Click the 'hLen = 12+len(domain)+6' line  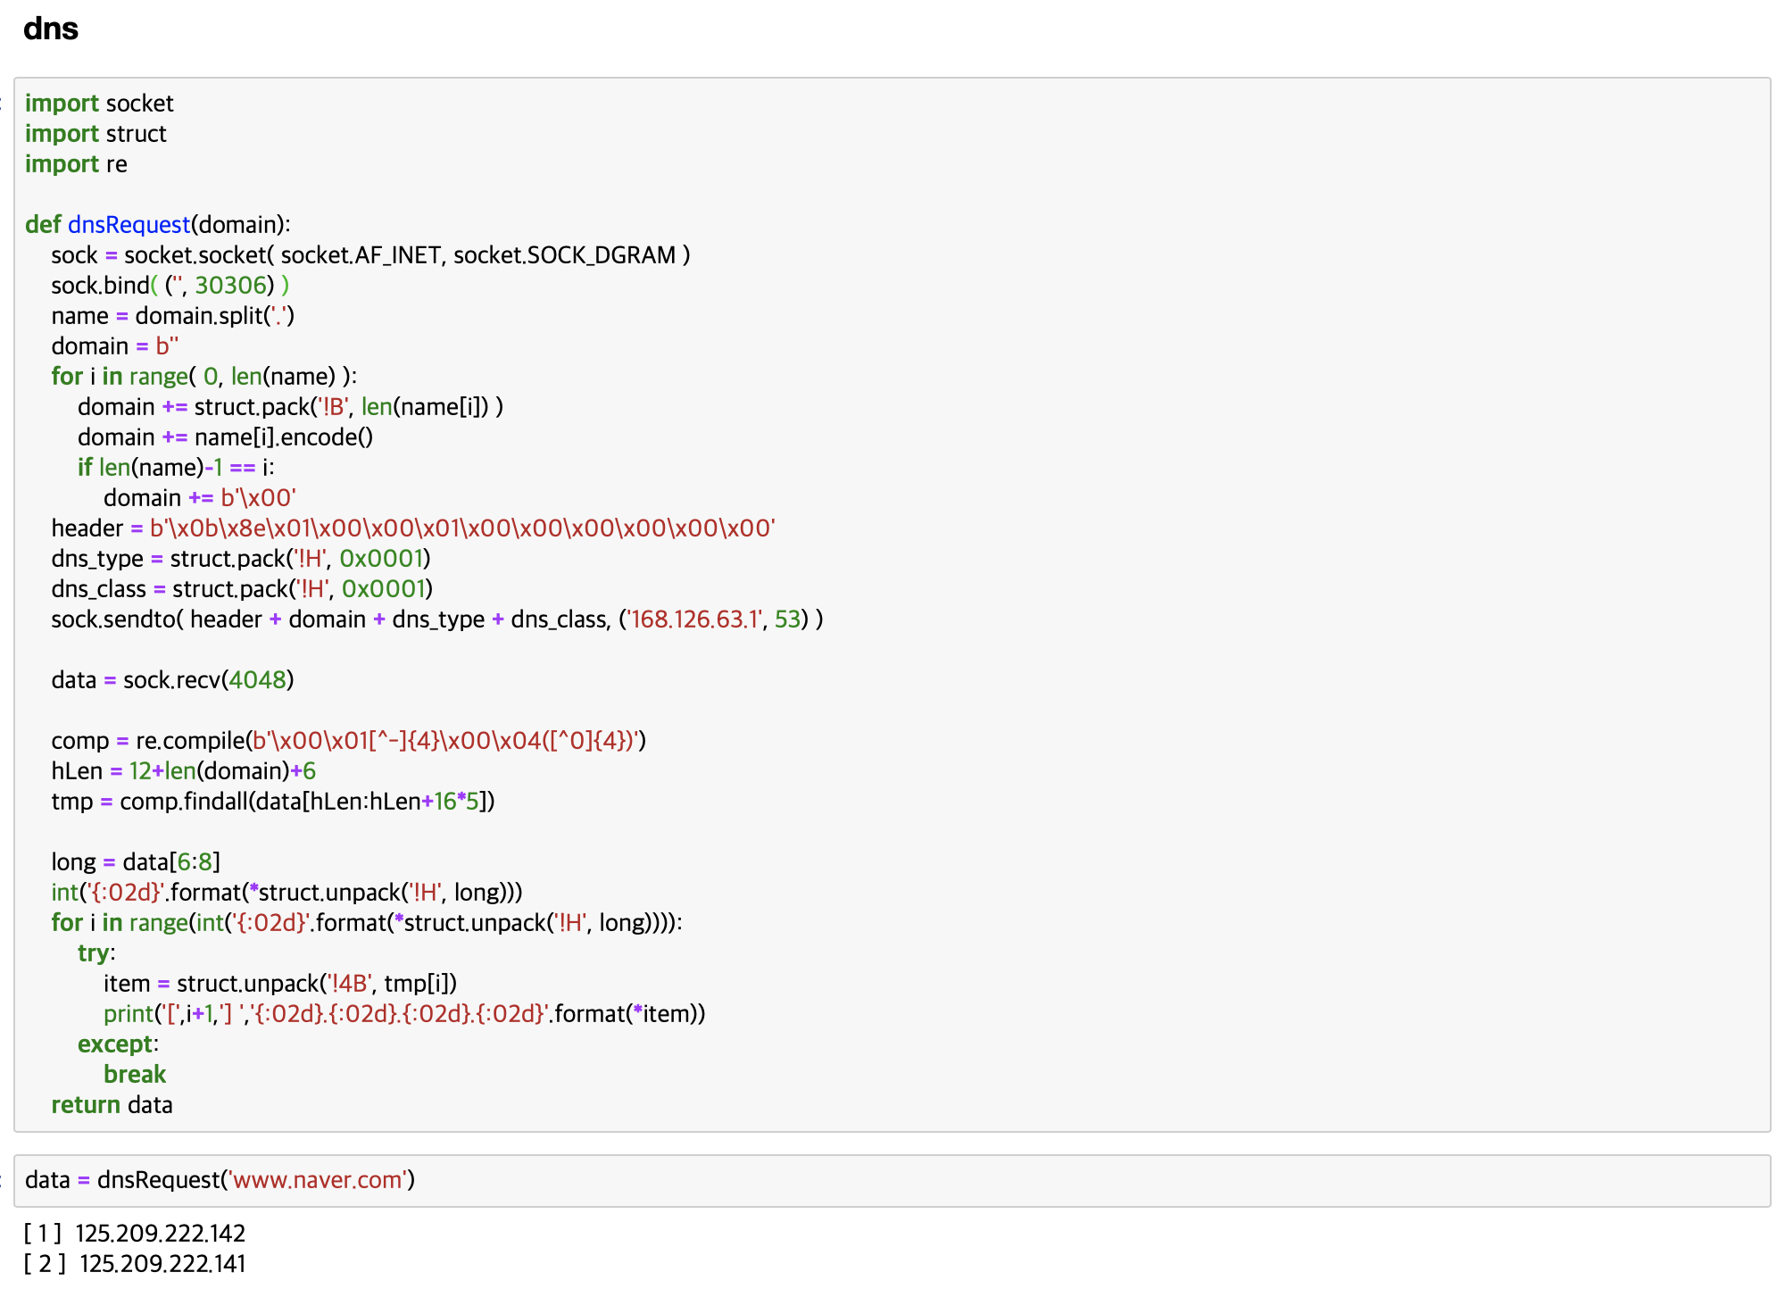pos(183,771)
